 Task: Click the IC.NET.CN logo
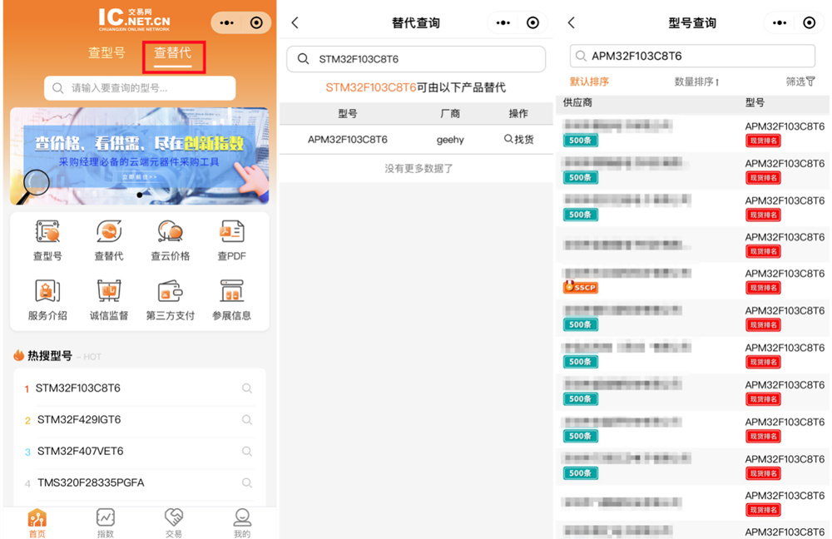click(x=134, y=20)
